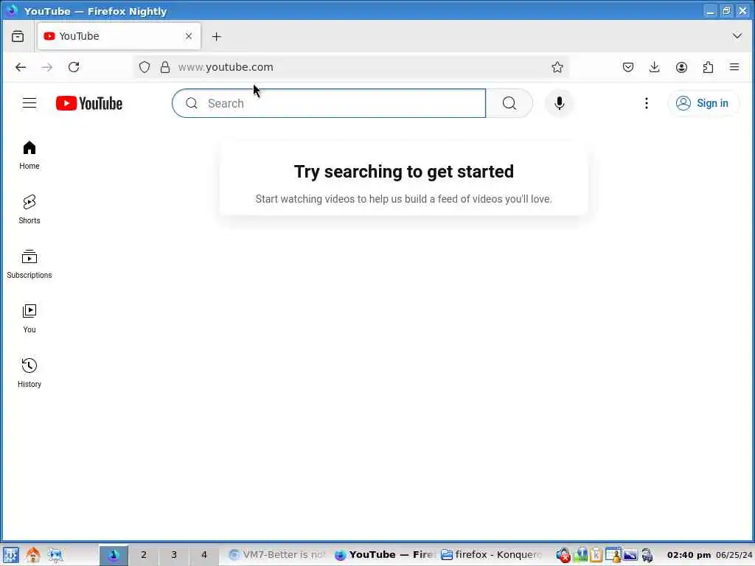Go back to previous page
This screenshot has width=755, height=566.
point(20,67)
